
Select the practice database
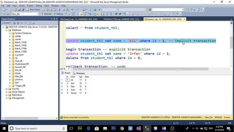point(19,80)
